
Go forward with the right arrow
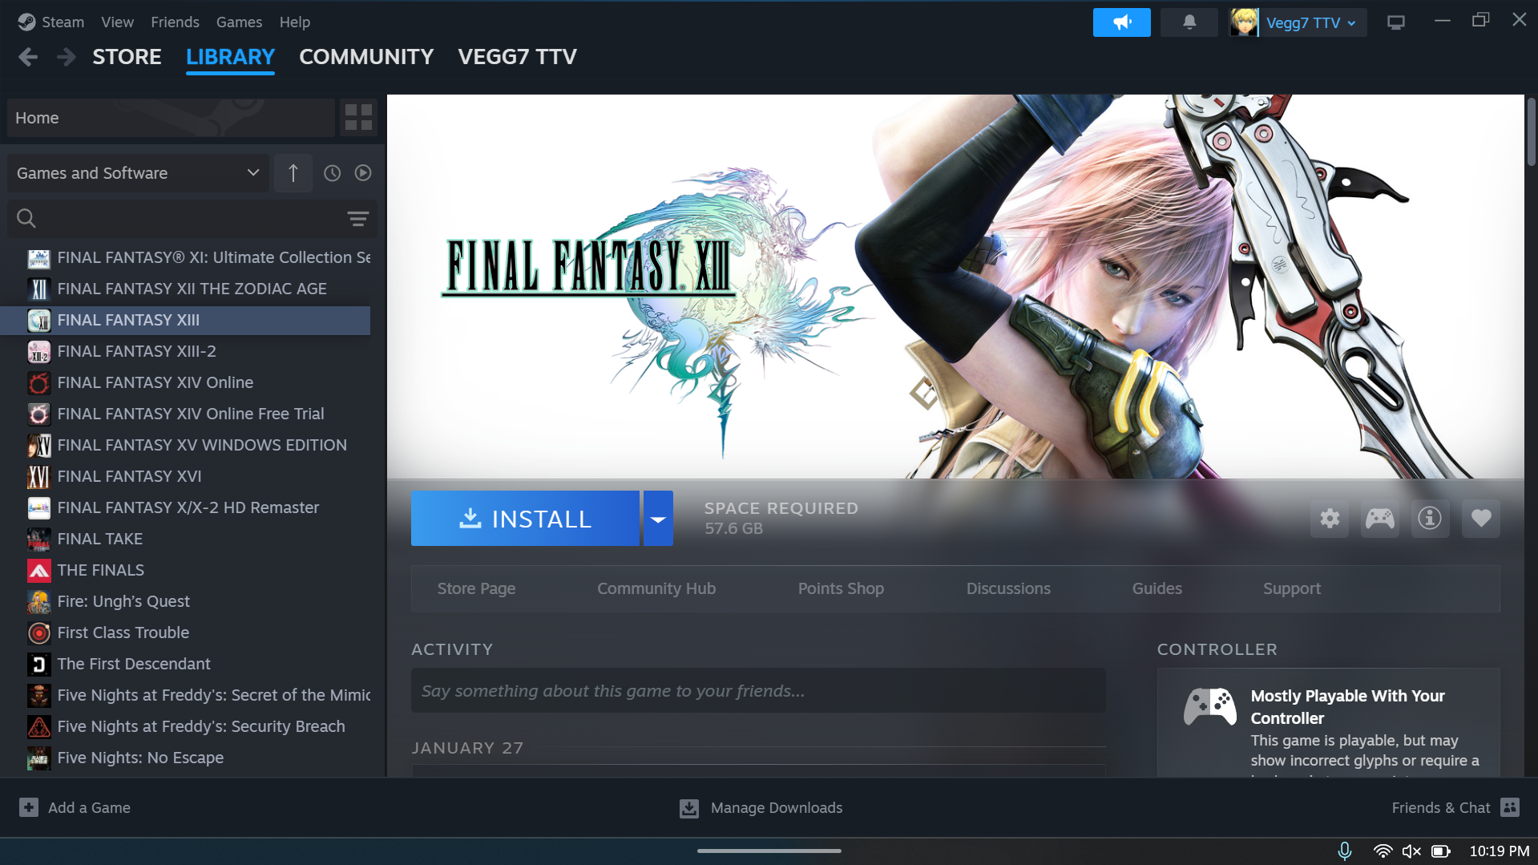(x=67, y=57)
